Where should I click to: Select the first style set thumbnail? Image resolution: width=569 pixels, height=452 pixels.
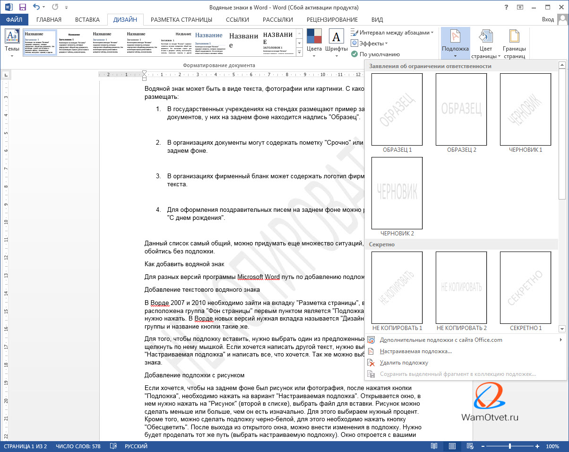click(x=40, y=43)
